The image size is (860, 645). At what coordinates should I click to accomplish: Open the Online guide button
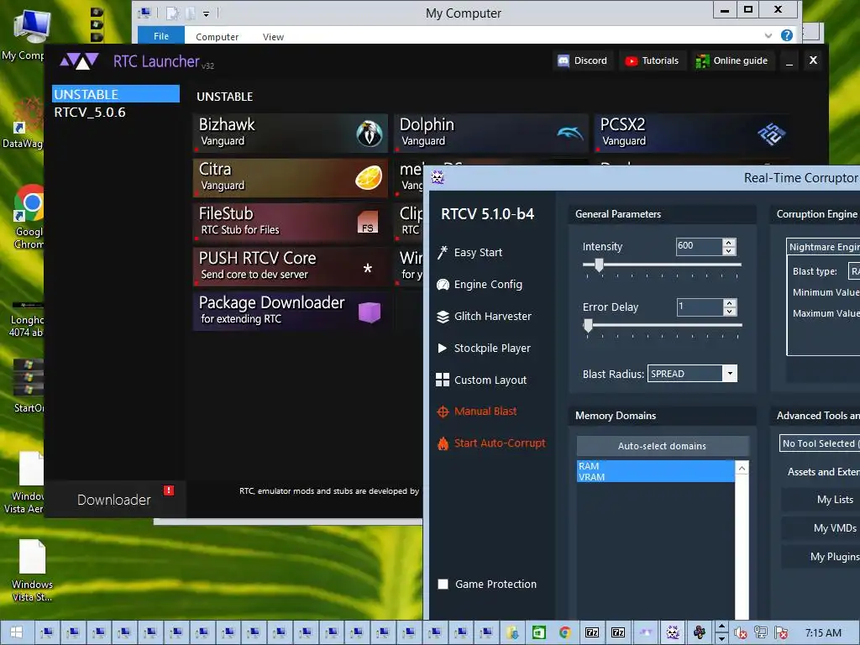[732, 60]
